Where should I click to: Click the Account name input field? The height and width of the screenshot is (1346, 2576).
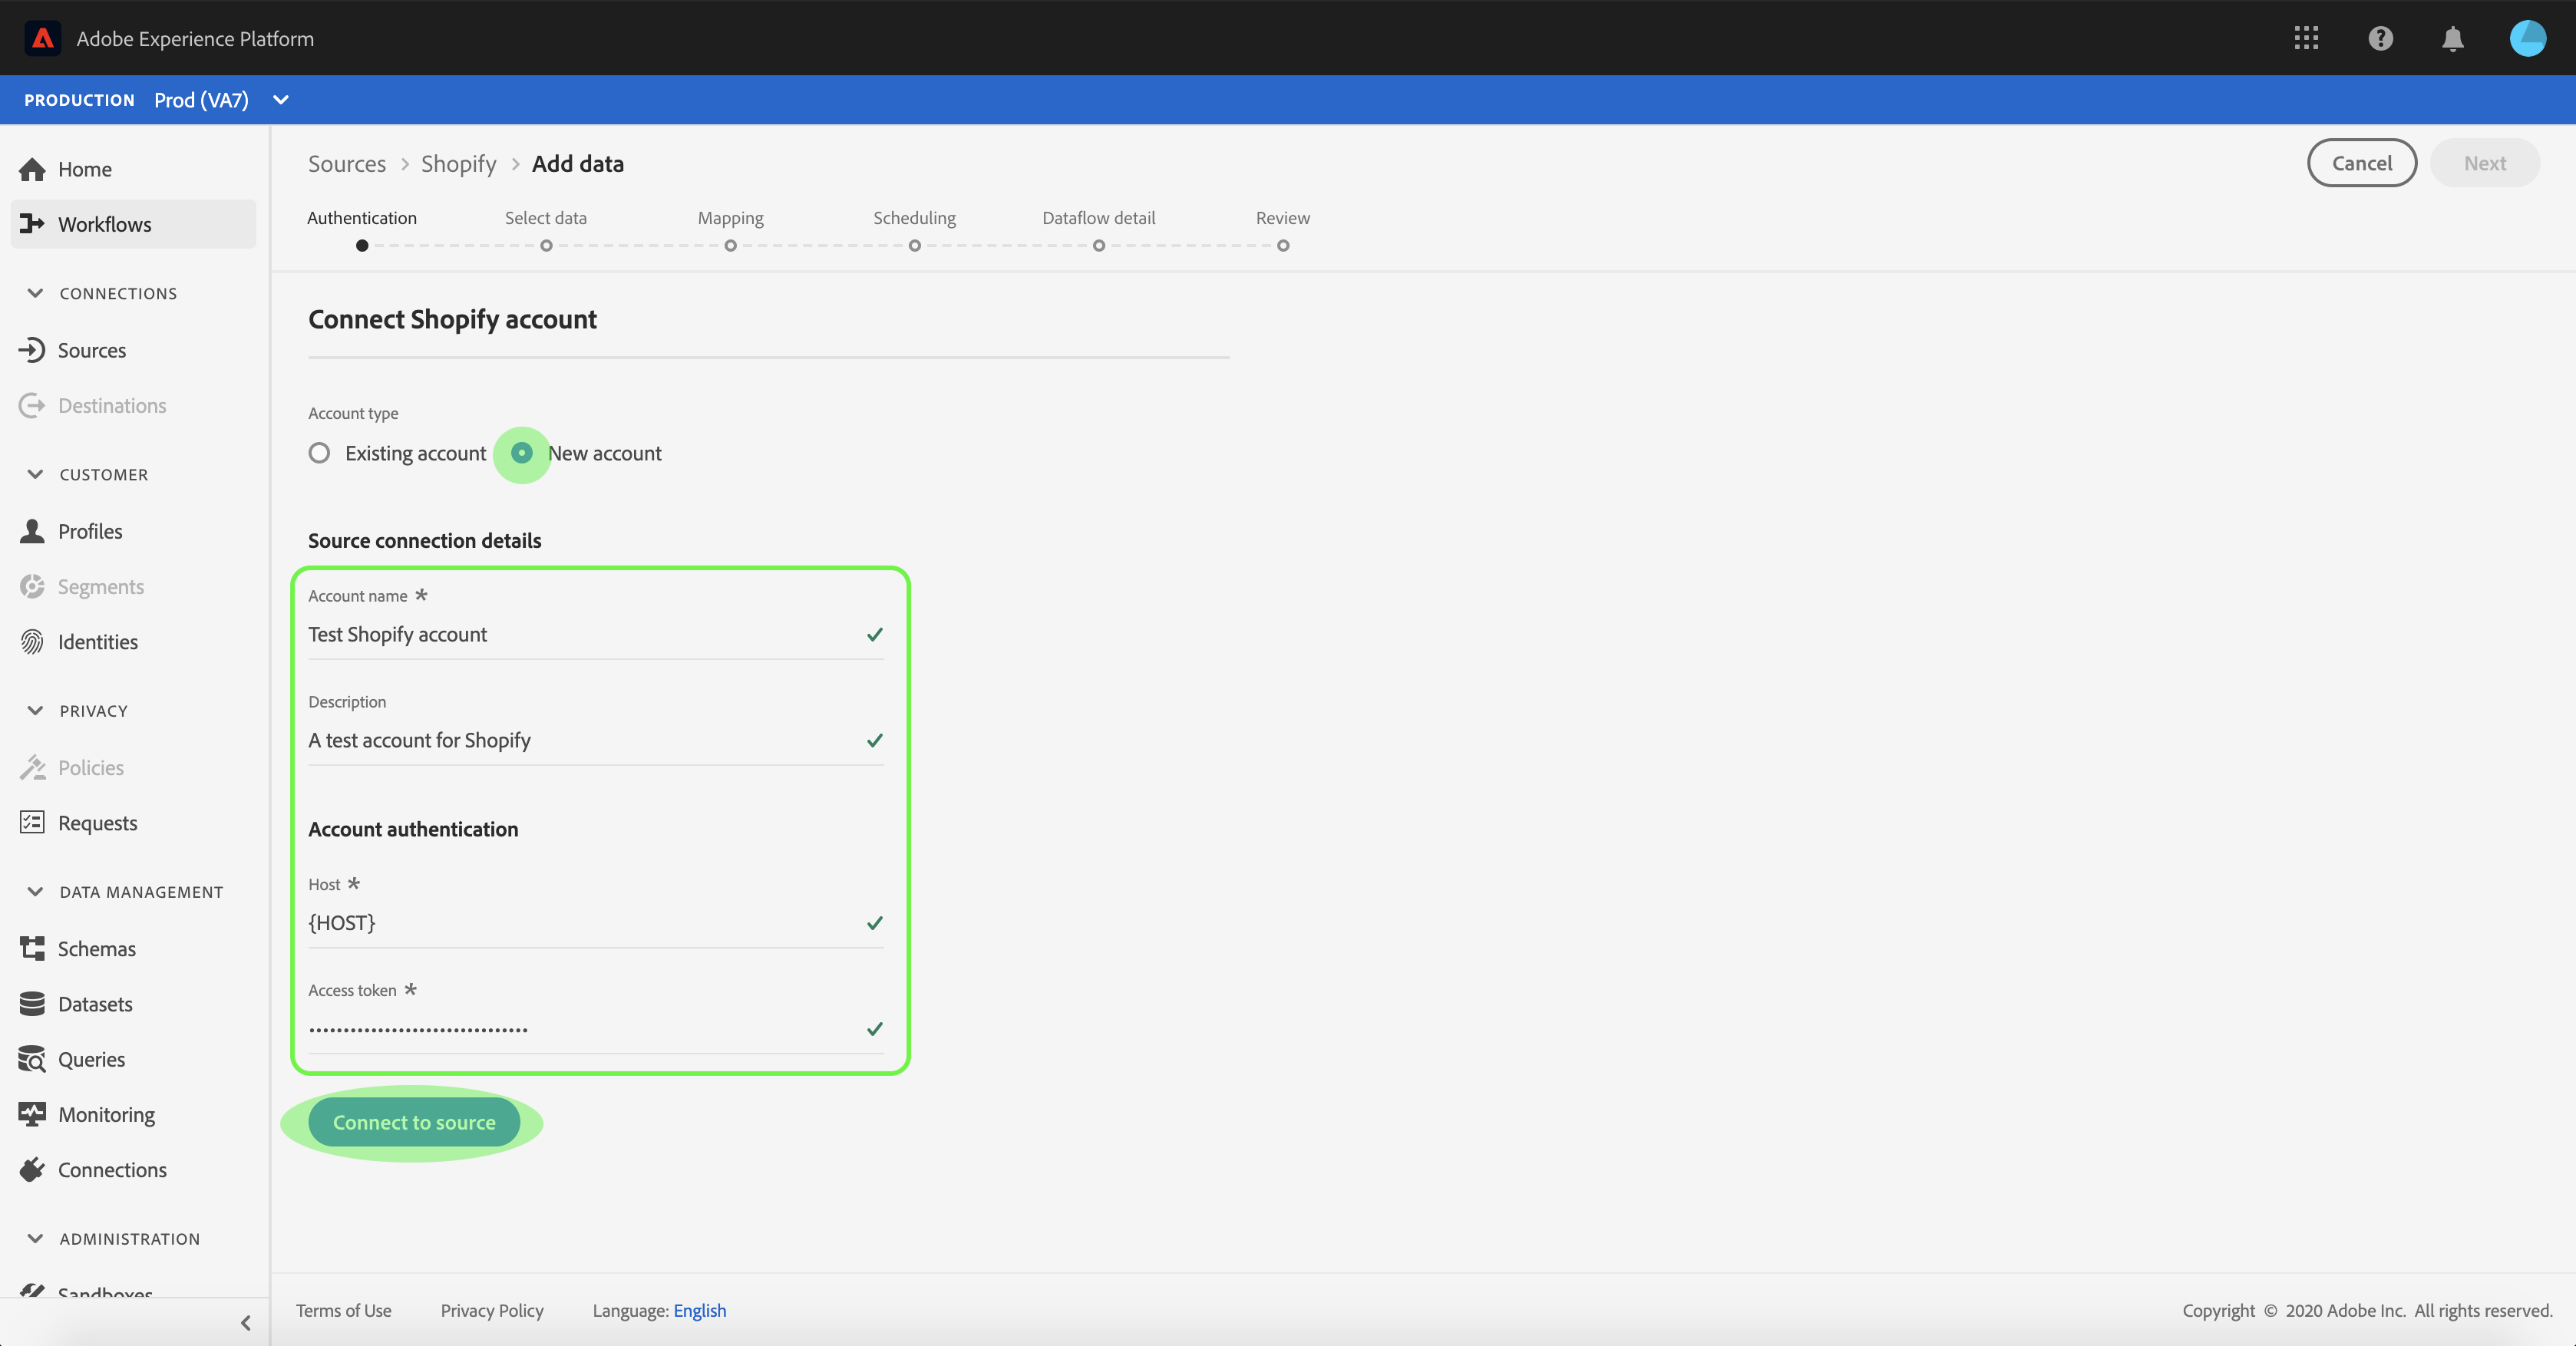[580, 634]
